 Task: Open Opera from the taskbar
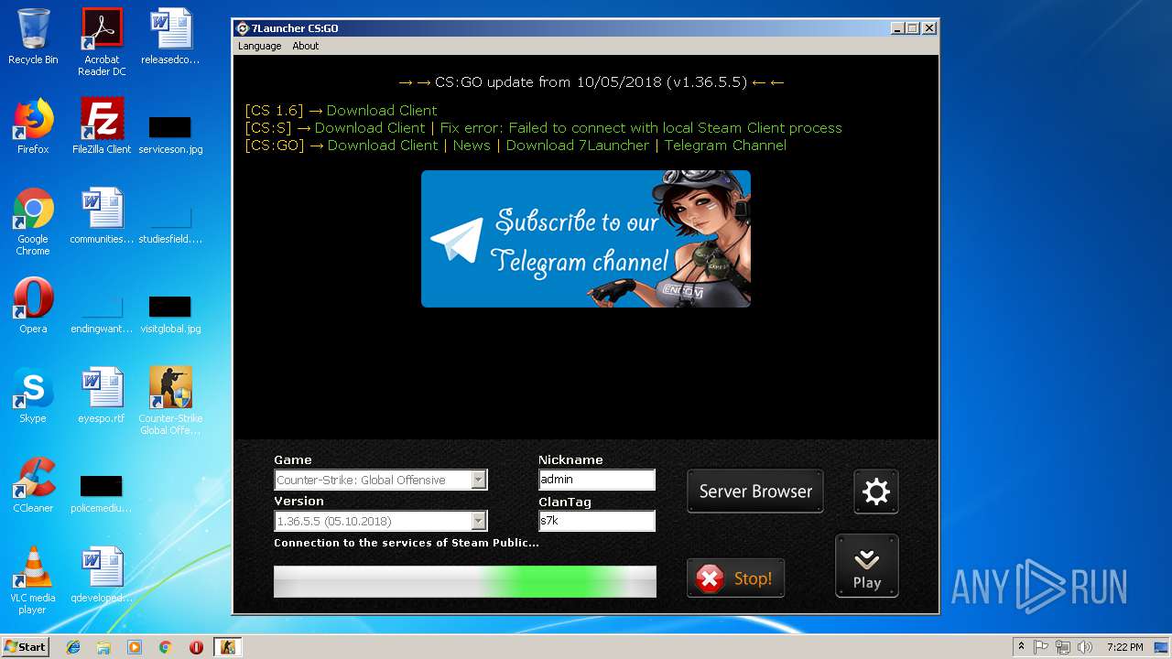196,647
